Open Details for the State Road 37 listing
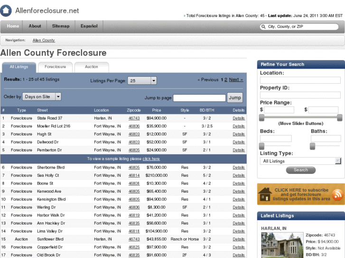The width and height of the screenshot is (345, 258). pyautogui.click(x=239, y=118)
